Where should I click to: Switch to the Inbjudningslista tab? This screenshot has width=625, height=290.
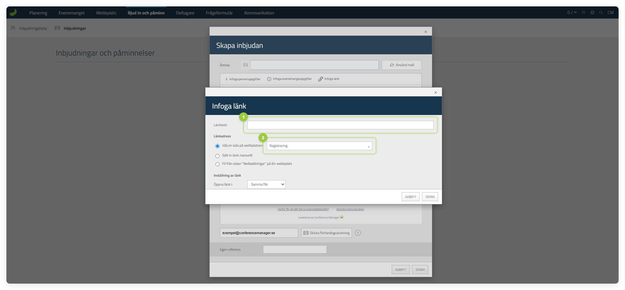[29, 28]
